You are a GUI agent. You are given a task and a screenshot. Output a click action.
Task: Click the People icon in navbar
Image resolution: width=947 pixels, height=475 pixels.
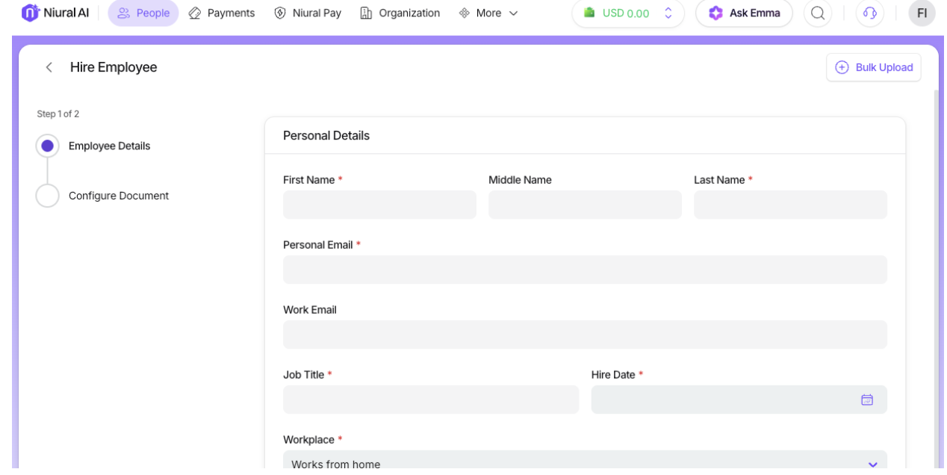pyautogui.click(x=124, y=13)
